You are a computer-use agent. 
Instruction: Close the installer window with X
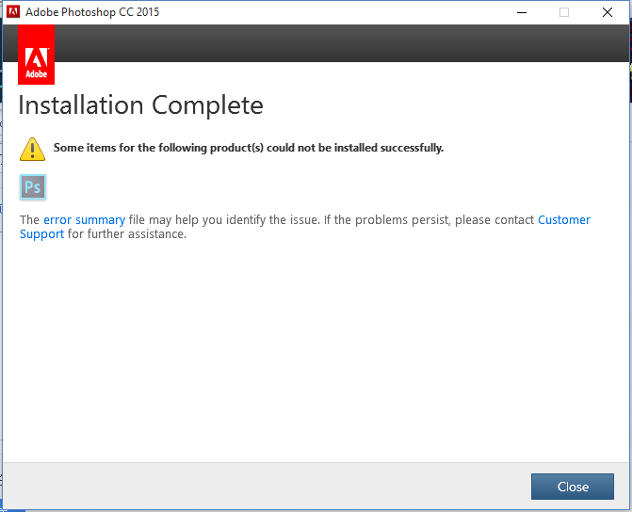pyautogui.click(x=608, y=12)
